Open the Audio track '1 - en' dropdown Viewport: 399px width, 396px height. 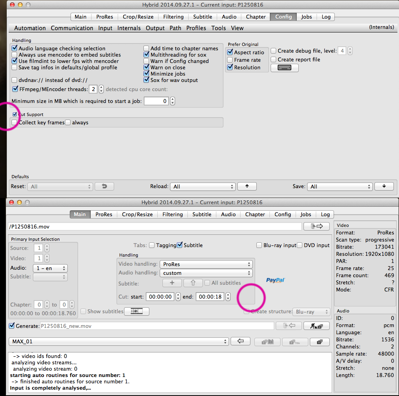click(50, 268)
